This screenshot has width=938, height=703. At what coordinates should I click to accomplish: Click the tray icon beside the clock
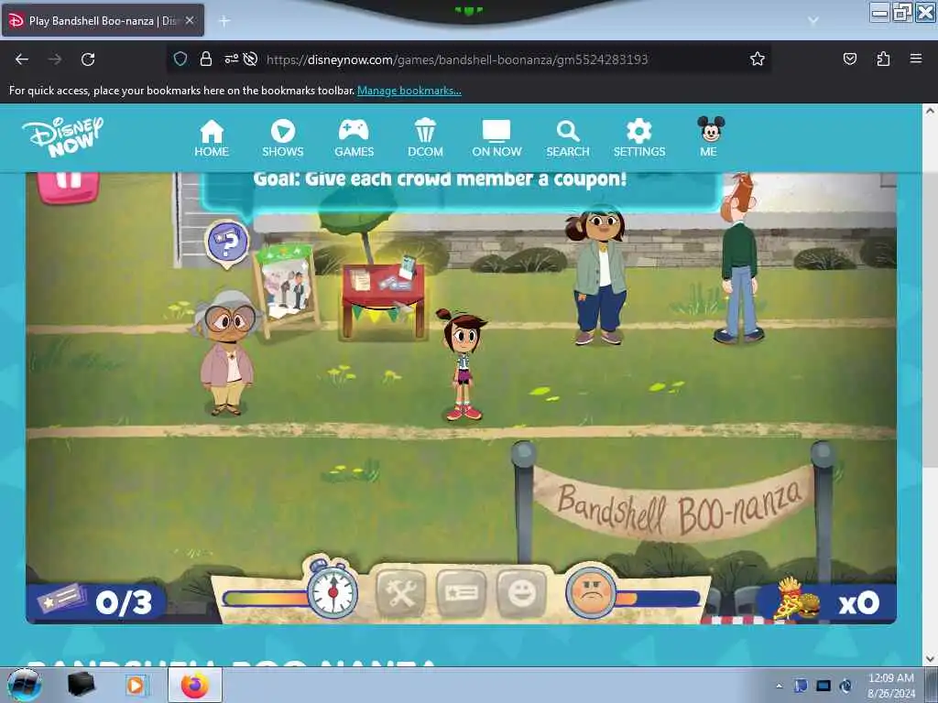(845, 686)
